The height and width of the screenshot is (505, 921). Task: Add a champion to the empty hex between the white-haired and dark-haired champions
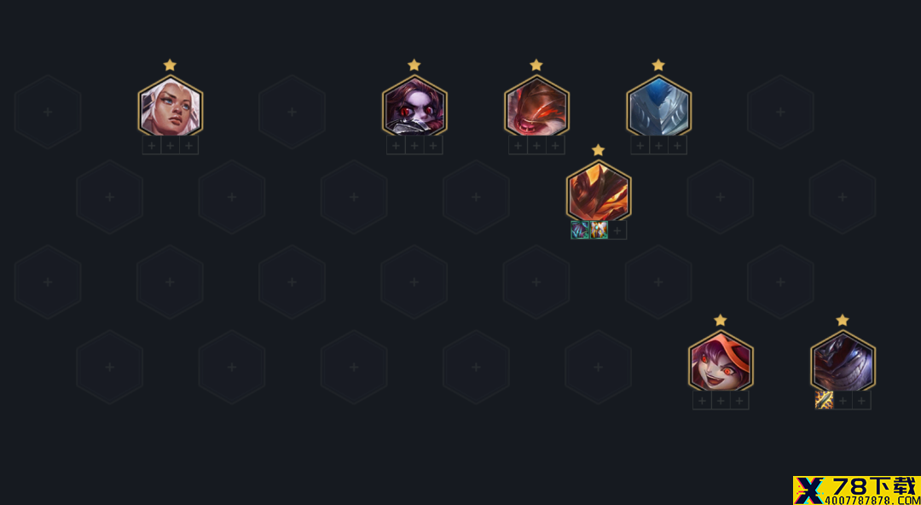pyautogui.click(x=292, y=112)
